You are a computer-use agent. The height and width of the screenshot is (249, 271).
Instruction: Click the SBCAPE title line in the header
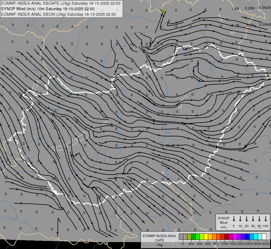pyautogui.click(x=61, y=3)
